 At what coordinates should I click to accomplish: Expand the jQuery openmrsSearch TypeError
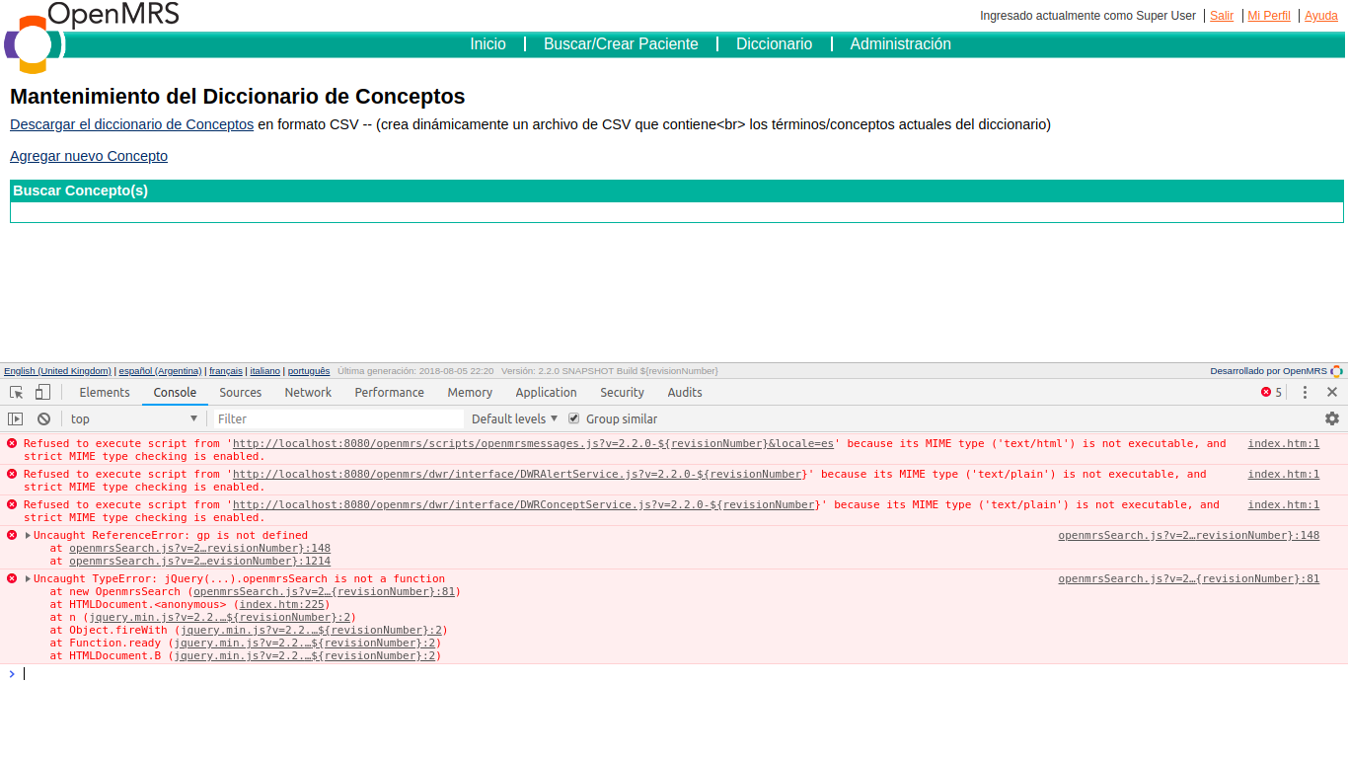(x=29, y=578)
